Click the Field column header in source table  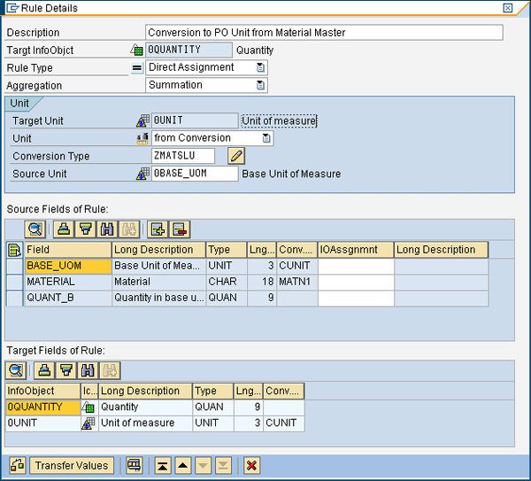(68, 250)
